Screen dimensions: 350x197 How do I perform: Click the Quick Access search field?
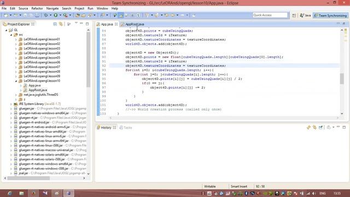[x=270, y=15]
